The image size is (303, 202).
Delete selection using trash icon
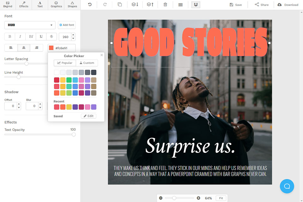165,5
